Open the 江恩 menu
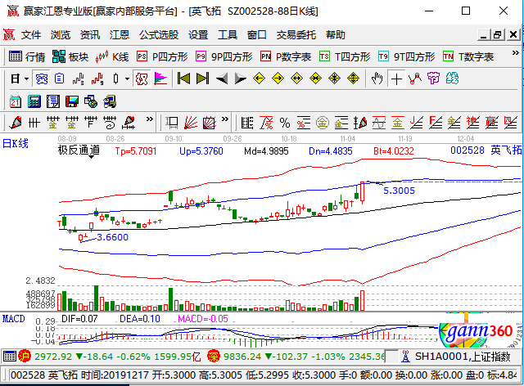Viewport: 524px width, 386px height. (x=120, y=34)
